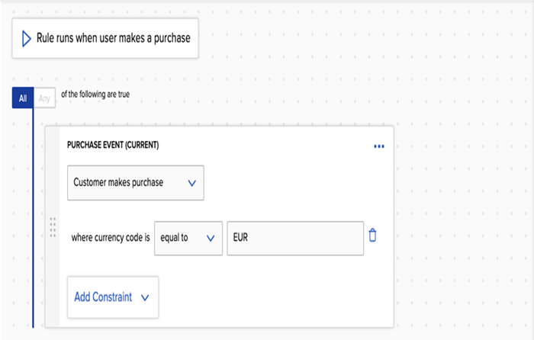Delete the currency code constraint with the trash icon
This screenshot has height=340, width=534.
tap(372, 236)
